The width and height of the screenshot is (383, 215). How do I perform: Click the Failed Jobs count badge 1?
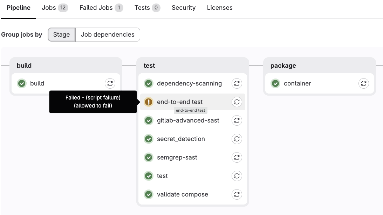point(119,8)
